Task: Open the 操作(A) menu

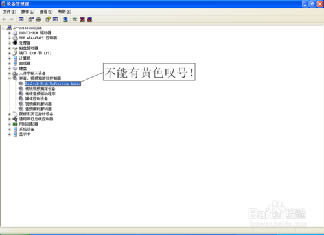Action: 28,12
